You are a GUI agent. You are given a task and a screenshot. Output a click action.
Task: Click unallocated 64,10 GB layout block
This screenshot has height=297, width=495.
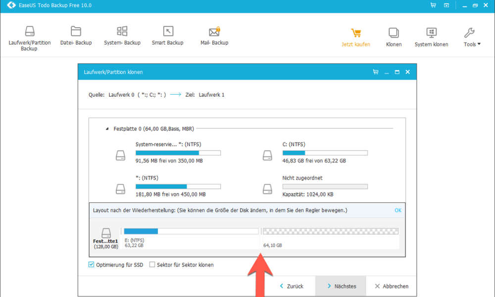point(331,231)
